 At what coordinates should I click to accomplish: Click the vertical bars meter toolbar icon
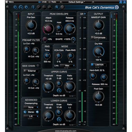(x=34, y=7)
